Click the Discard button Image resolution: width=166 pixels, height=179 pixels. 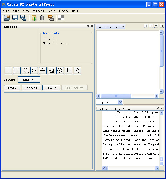click(x=31, y=88)
